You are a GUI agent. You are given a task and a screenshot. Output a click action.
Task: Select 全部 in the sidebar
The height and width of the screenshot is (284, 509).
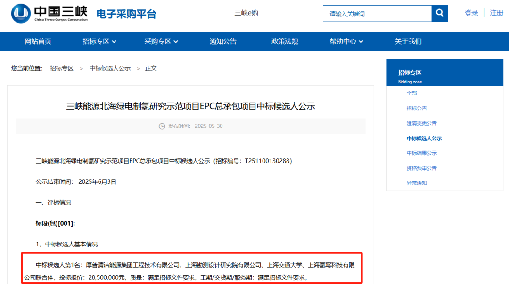(411, 93)
